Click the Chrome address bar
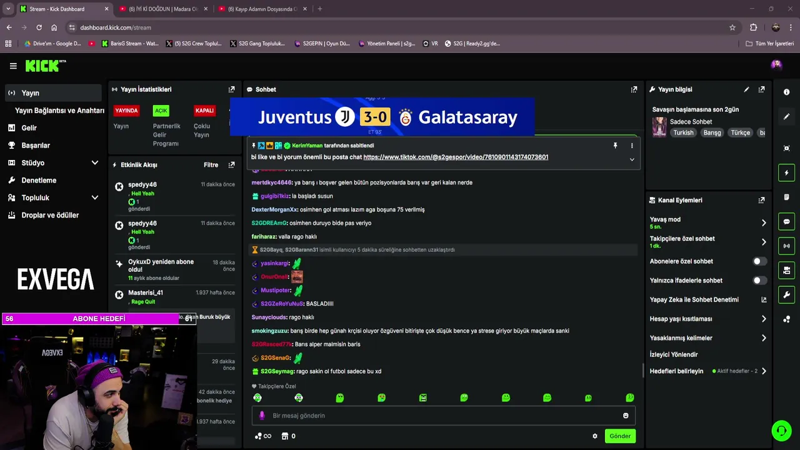 click(x=400, y=27)
